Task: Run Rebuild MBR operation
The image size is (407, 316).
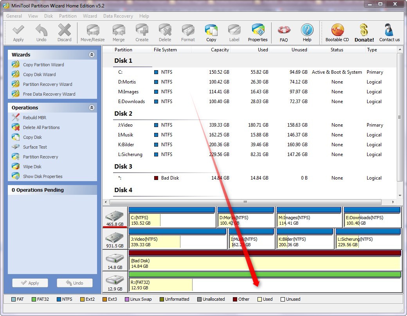Action: [x=34, y=118]
